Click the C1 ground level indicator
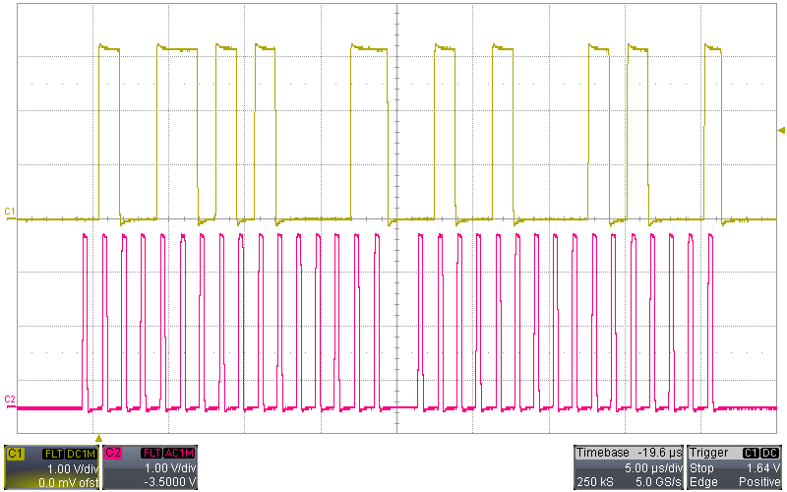This screenshot has height=492, width=787. [10, 212]
